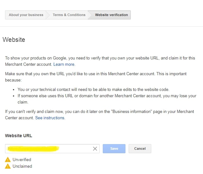Click the bullet about losing your claim

tap(107, 96)
